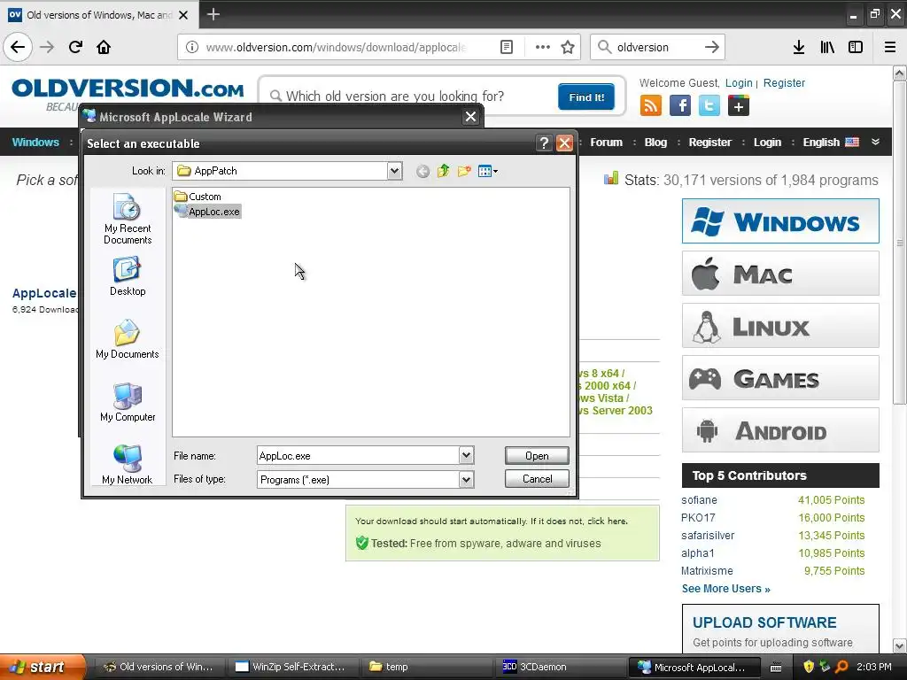Expand the File name dropdown arrow

(466, 456)
